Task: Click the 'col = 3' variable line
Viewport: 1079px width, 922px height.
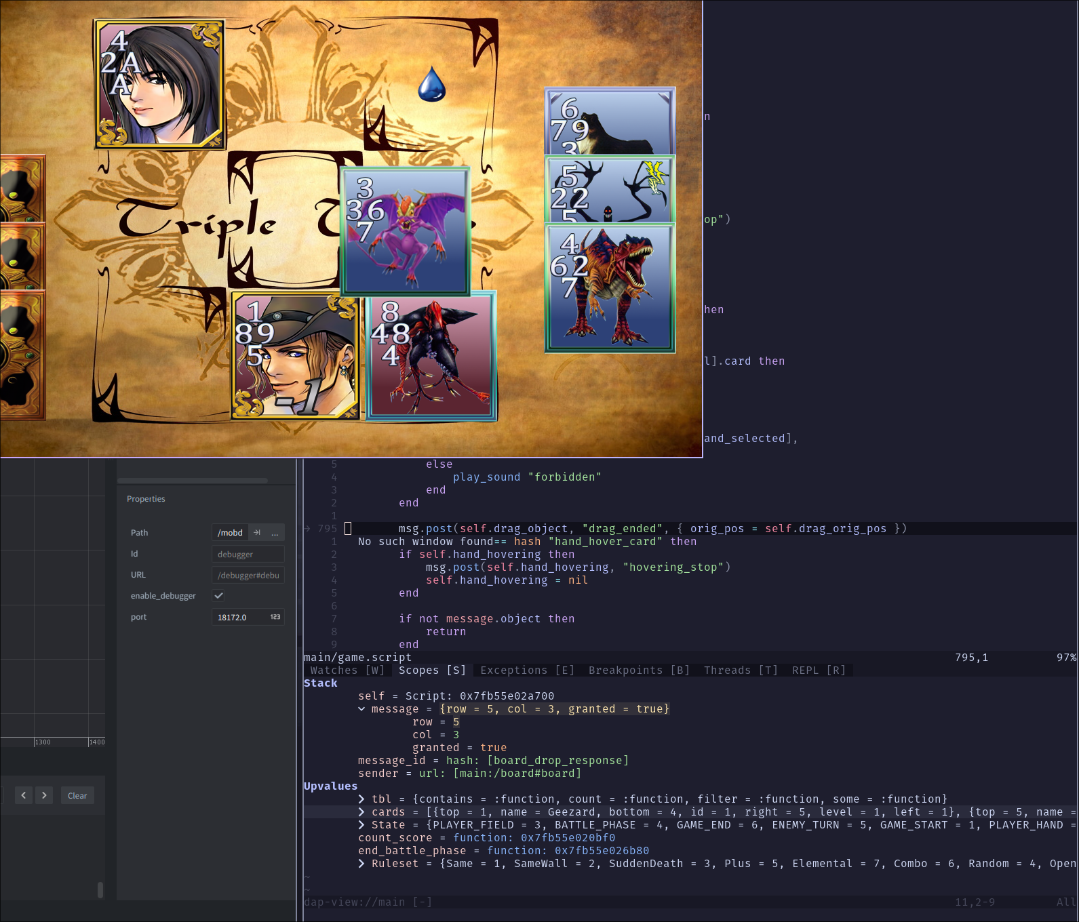Action: click(435, 735)
